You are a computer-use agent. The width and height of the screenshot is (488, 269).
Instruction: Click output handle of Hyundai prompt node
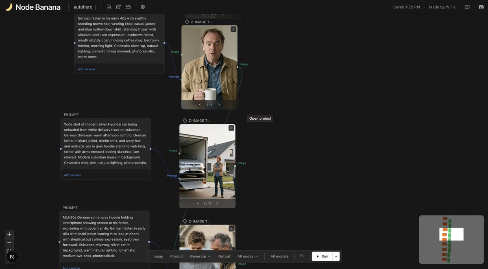coord(150,148)
